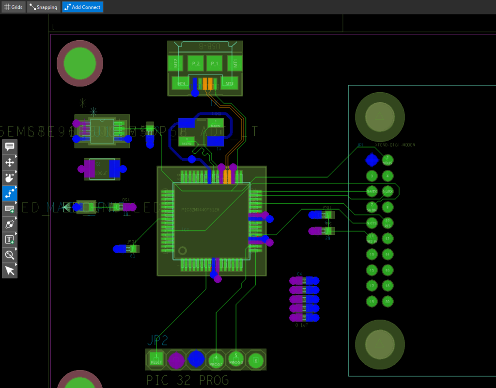Click pad 13 on JP1 connector
This screenshot has width=496, height=388.
[x=372, y=254]
